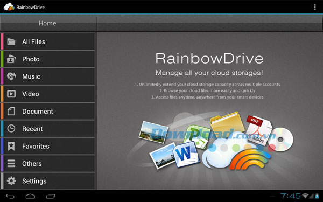Click the Others list icon
Image resolution: width=323 pixels, height=202 pixels.
click(x=11, y=163)
